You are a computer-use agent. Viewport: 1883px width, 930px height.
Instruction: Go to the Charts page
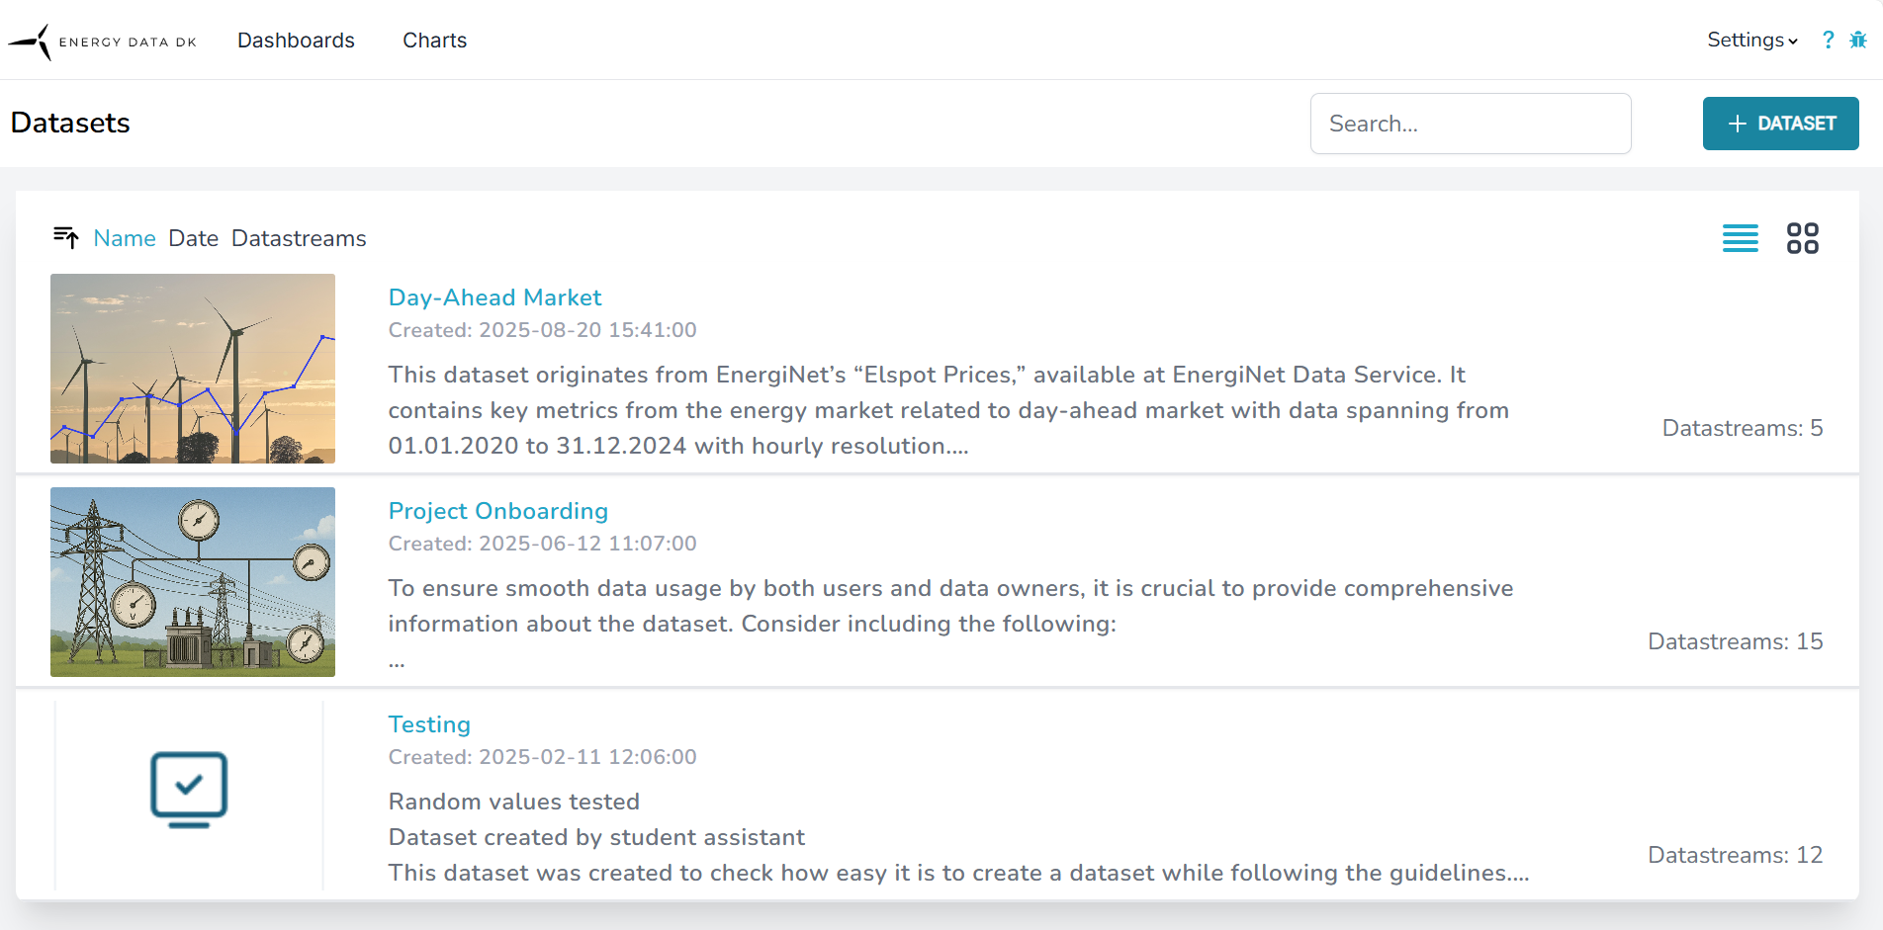pos(434,41)
